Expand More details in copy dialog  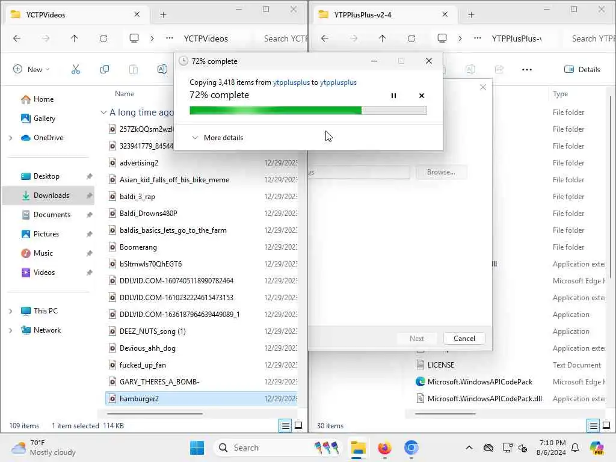[217, 138]
